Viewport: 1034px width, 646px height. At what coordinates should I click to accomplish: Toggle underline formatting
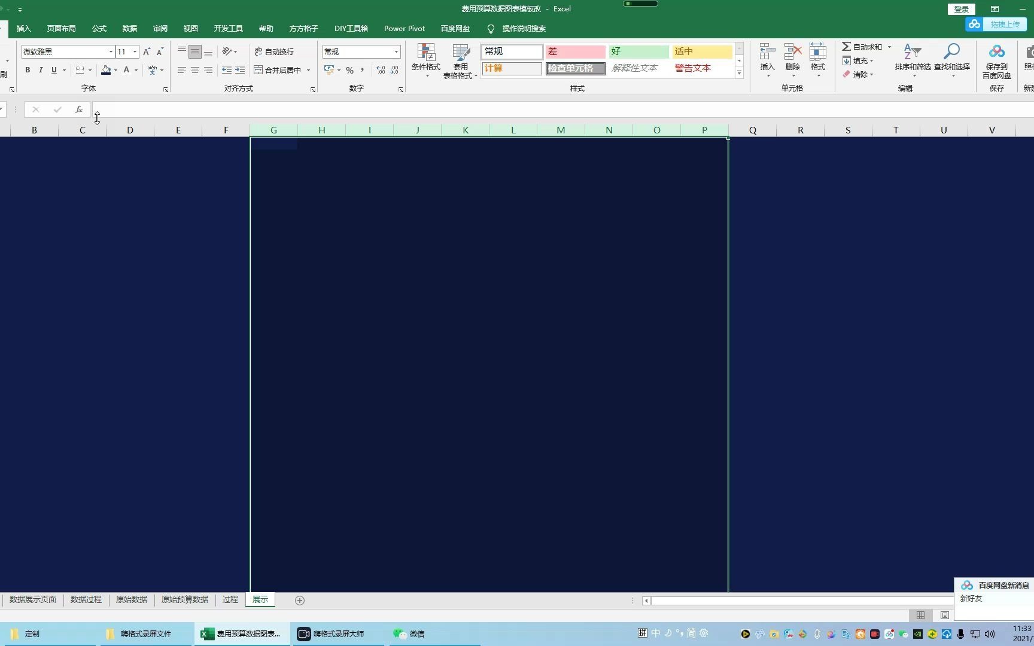coord(54,70)
